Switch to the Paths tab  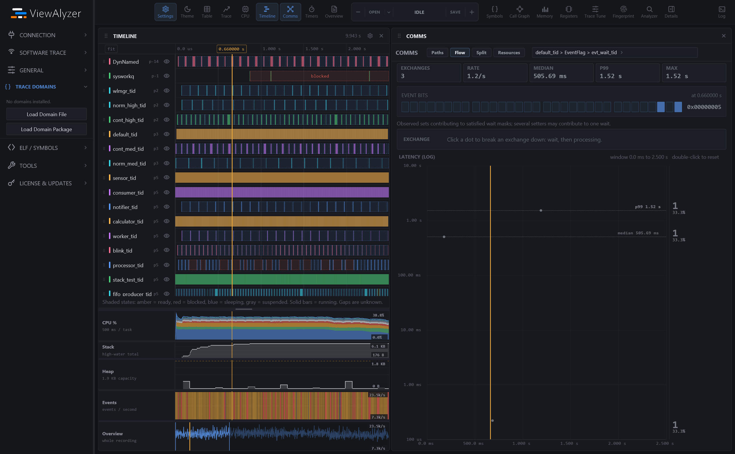click(x=437, y=52)
